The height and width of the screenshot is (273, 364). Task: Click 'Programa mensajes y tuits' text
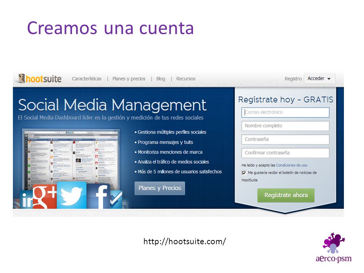(x=165, y=142)
